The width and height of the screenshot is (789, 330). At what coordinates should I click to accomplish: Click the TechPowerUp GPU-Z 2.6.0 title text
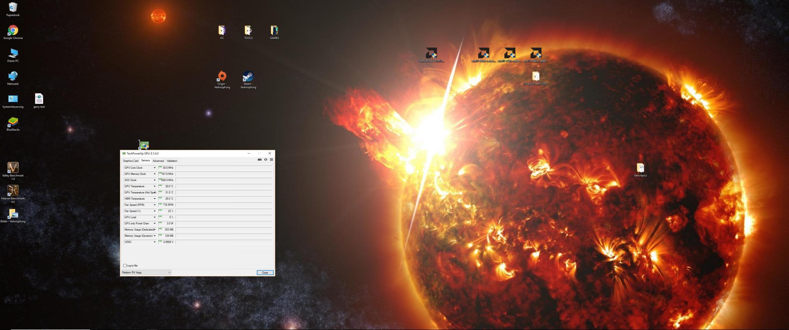(143, 154)
